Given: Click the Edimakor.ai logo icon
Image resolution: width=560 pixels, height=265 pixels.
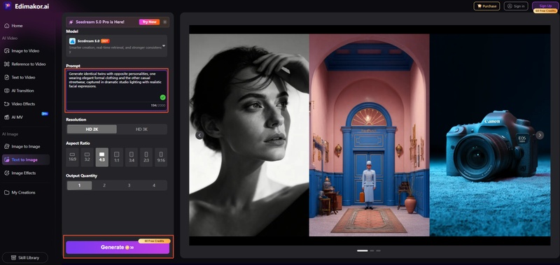Looking at the screenshot, I should 8,6.
